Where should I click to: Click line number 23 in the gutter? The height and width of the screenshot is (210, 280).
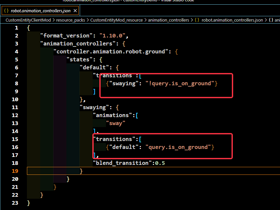tap(15, 203)
